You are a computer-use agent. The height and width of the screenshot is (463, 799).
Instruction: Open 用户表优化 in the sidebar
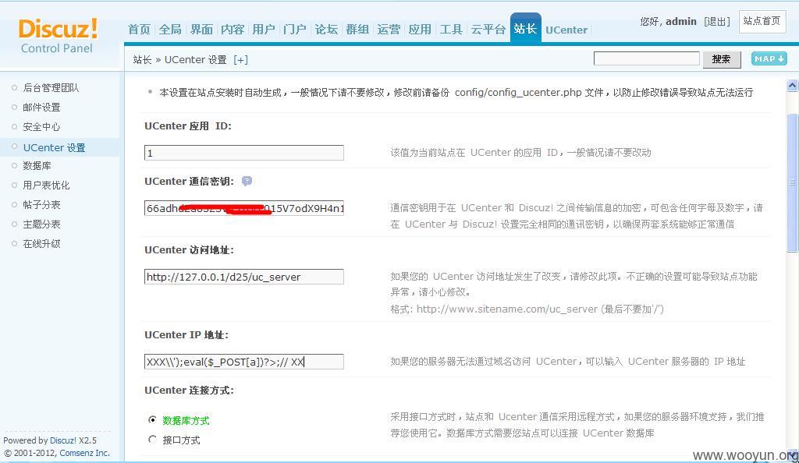click(46, 186)
